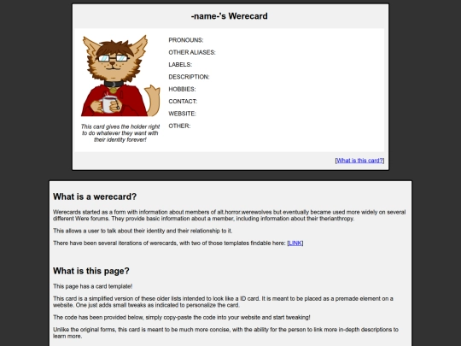Image resolution: width=461 pixels, height=346 pixels.
Task: Click the glasses on the cat avatar
Action: [114, 58]
